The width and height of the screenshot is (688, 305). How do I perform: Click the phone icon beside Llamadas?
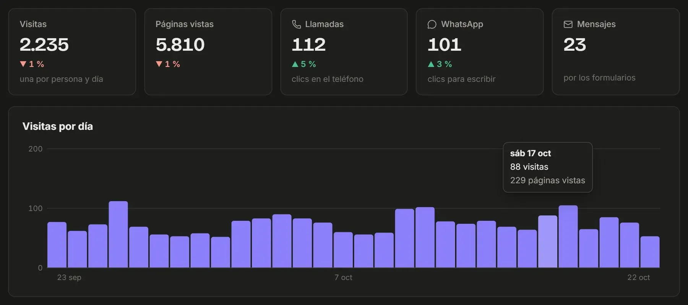[296, 24]
